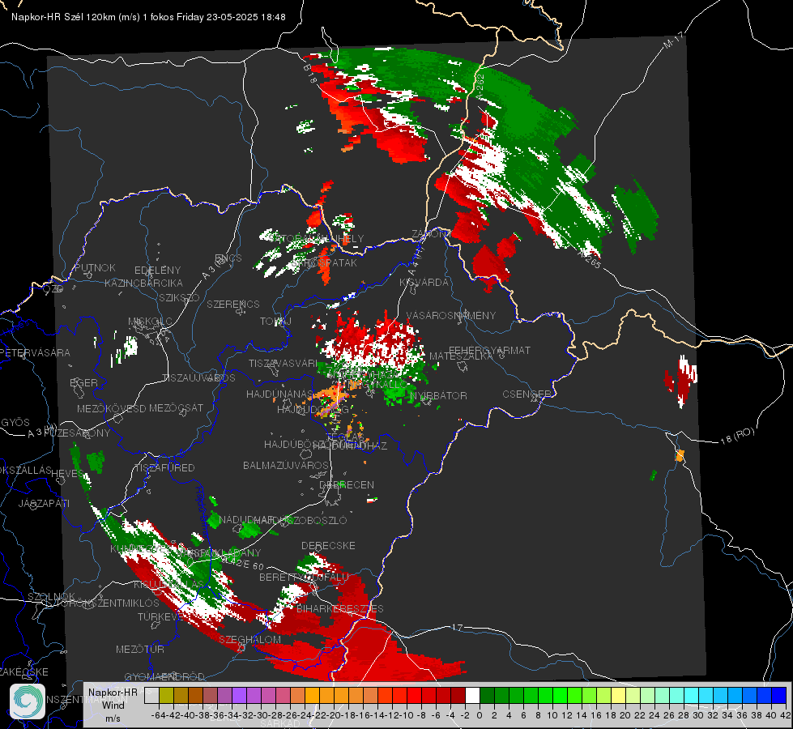793x729 pixels.
Task: Select the BALMAZÚJVÁROS label
Action: pos(286,465)
